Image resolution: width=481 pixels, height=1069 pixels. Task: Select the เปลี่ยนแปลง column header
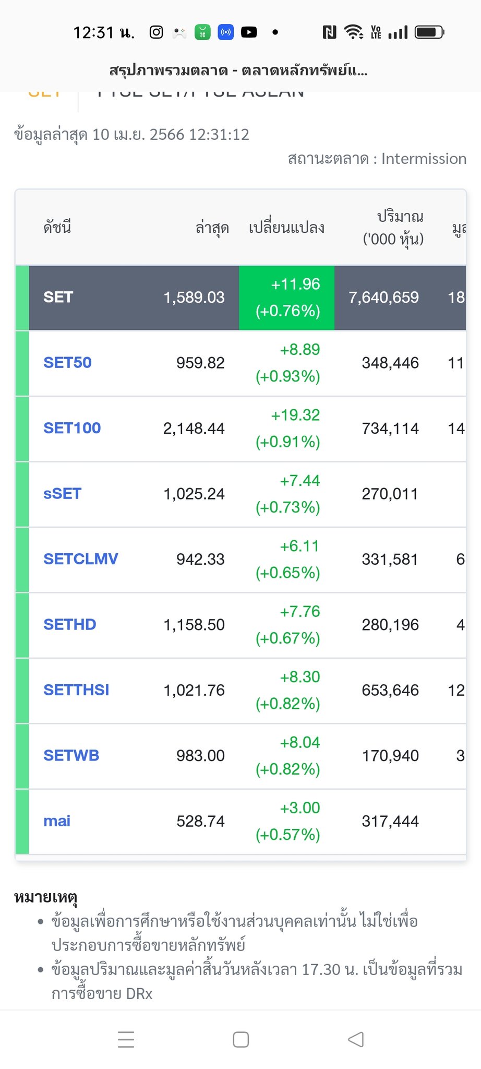pos(286,228)
